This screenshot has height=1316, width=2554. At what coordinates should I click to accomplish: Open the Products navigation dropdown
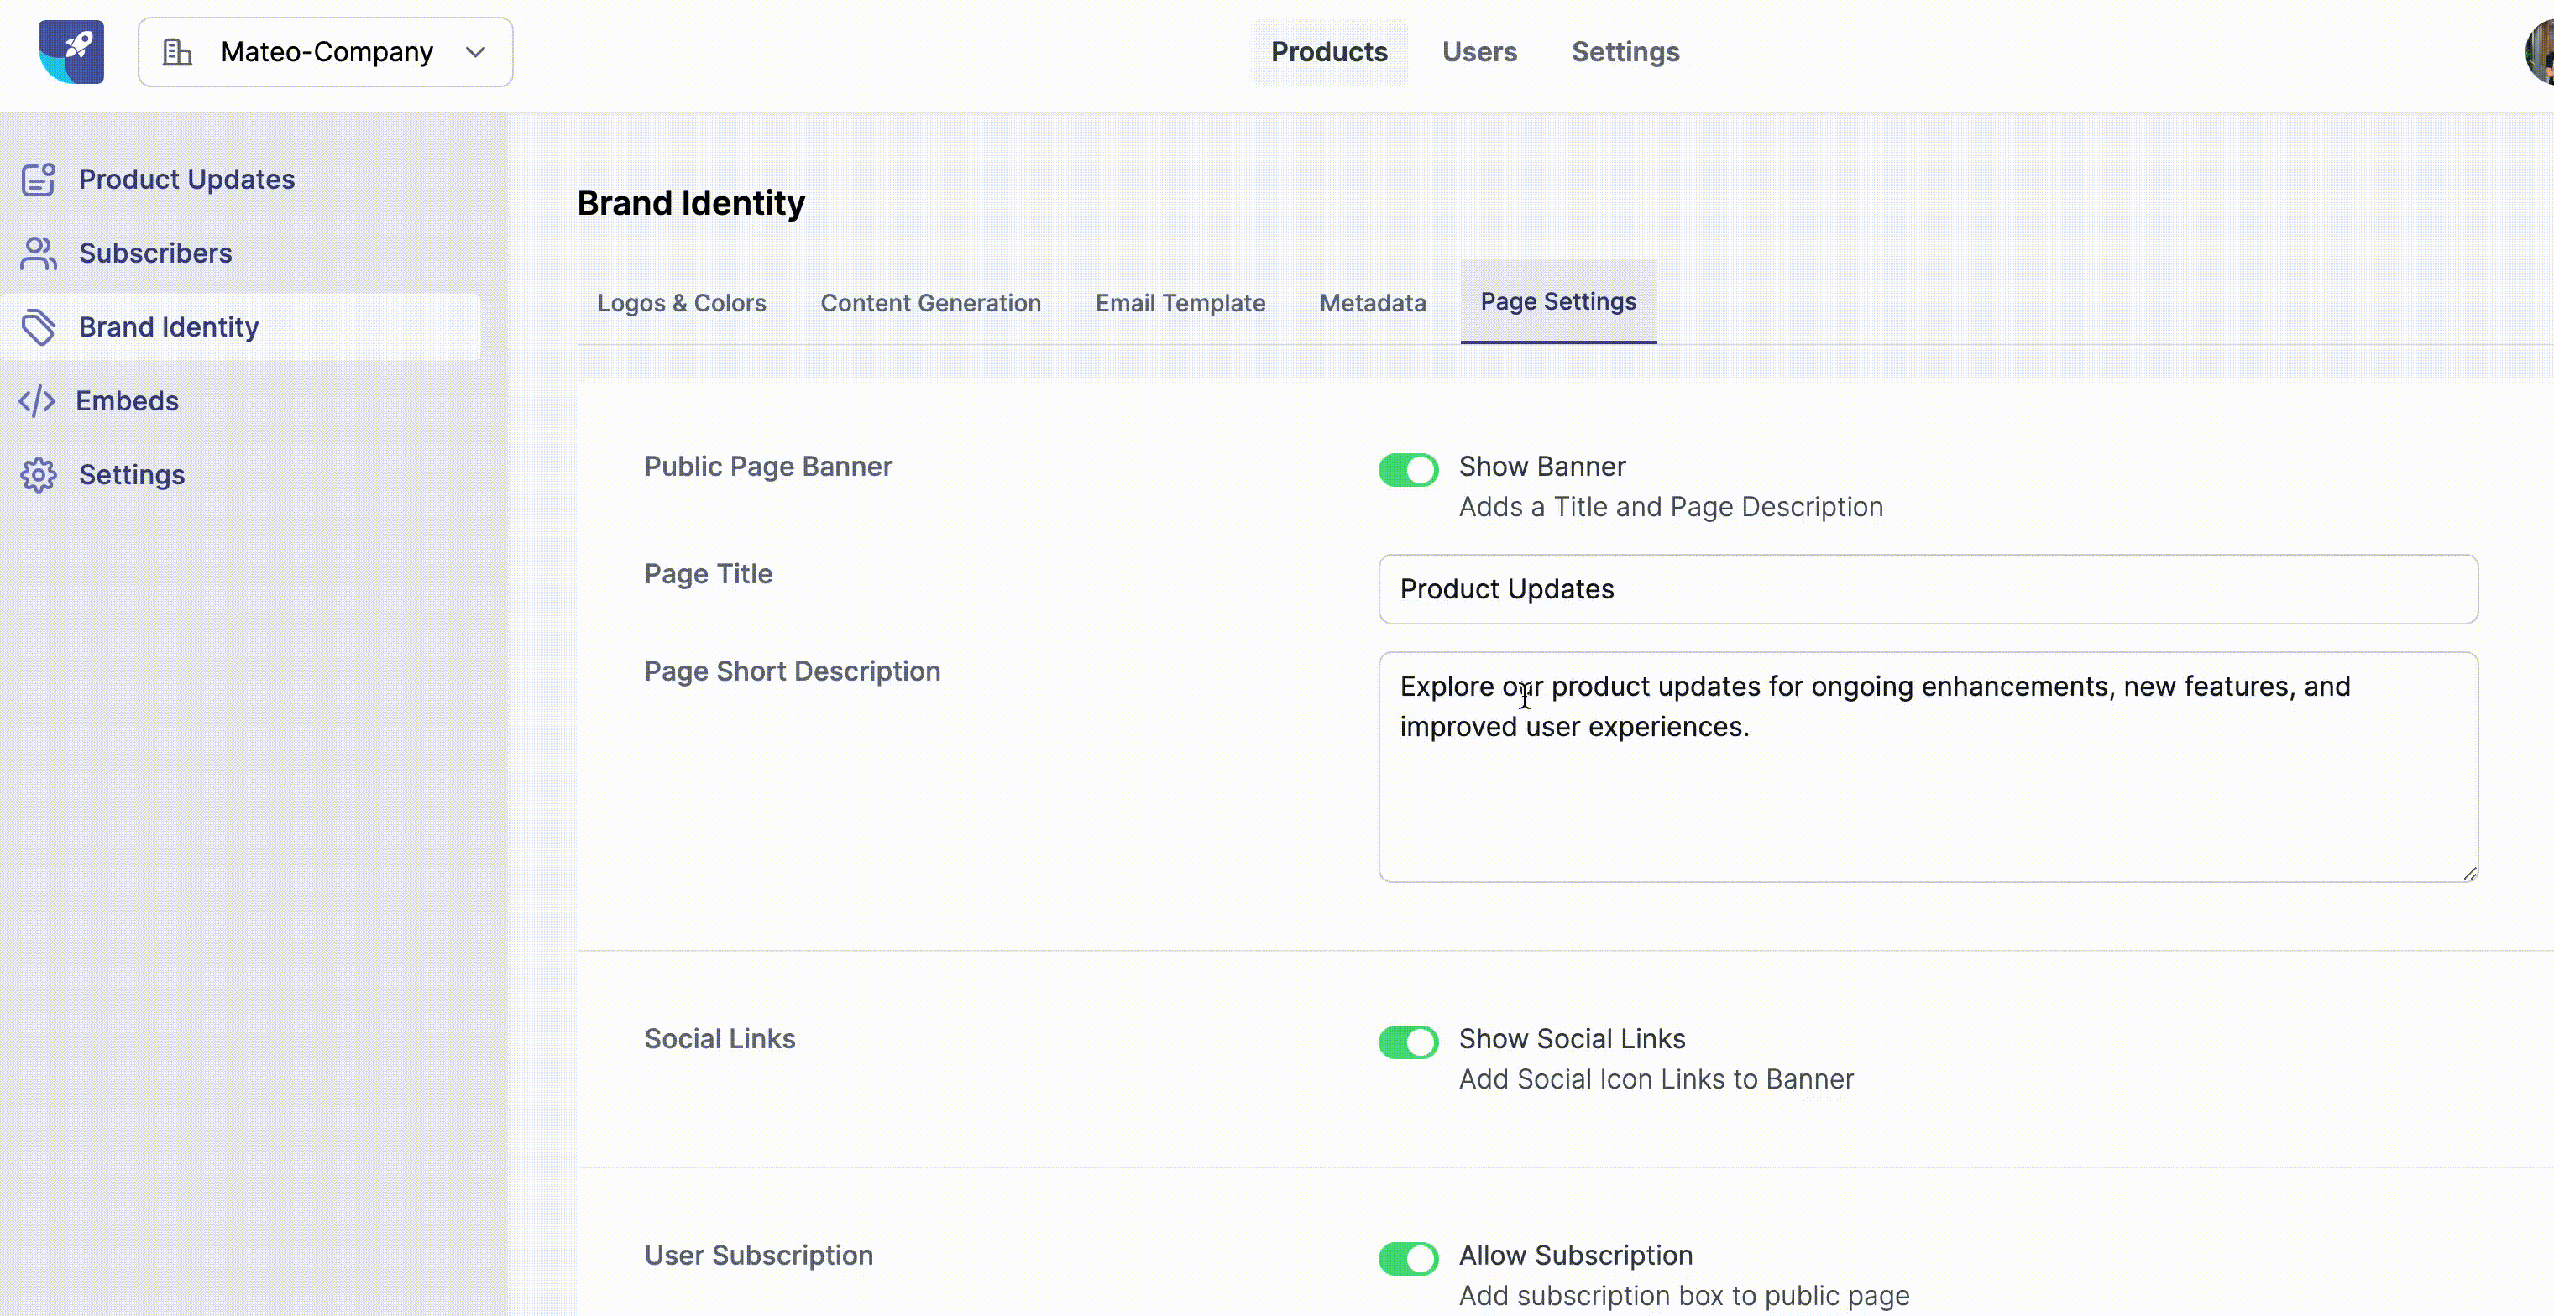[1330, 50]
